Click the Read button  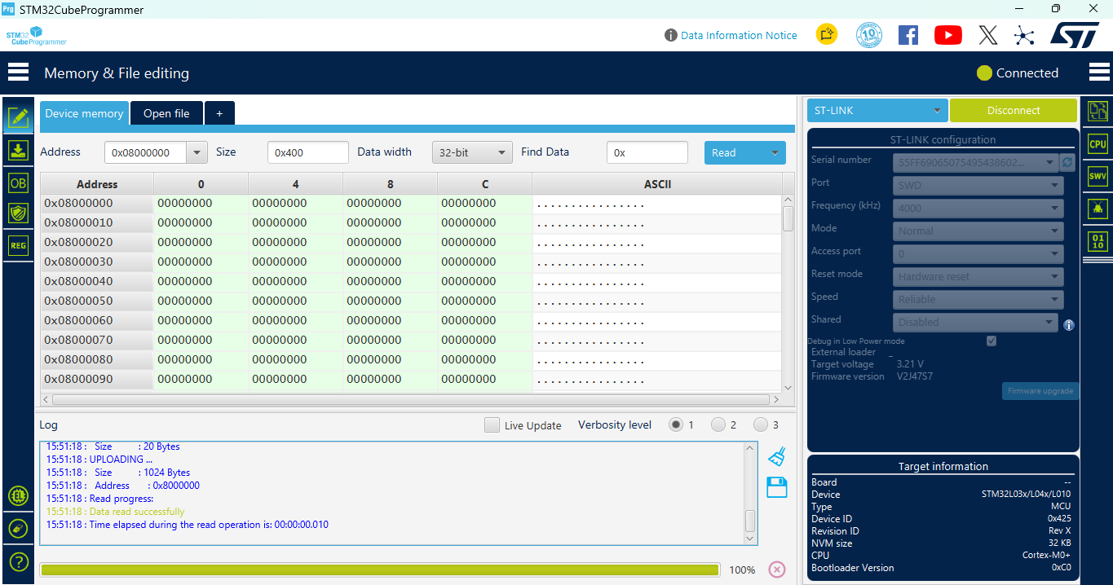734,152
